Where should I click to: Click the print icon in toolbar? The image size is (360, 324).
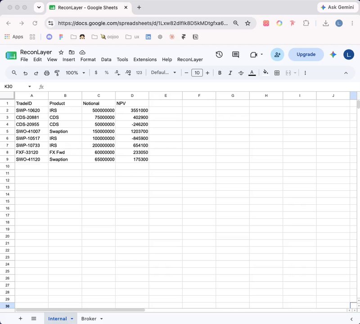pyautogui.click(x=47, y=73)
